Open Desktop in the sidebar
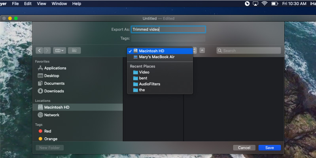Screen dimensions: 316x158 click(x=78, y=76)
